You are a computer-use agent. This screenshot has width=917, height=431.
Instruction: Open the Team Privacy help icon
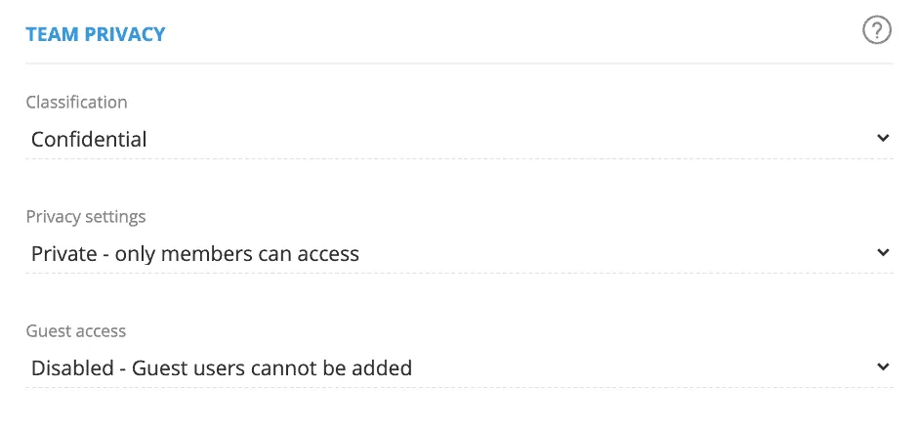(x=877, y=31)
